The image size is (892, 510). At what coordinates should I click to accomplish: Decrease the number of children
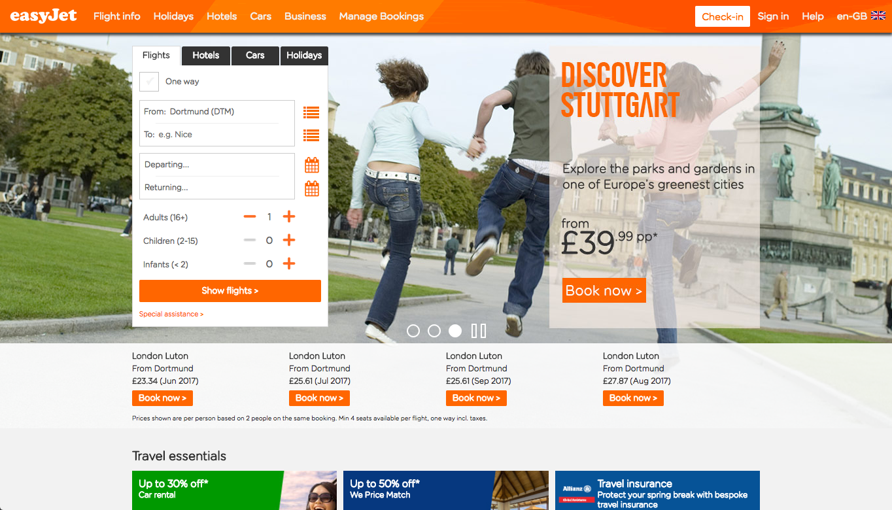250,241
